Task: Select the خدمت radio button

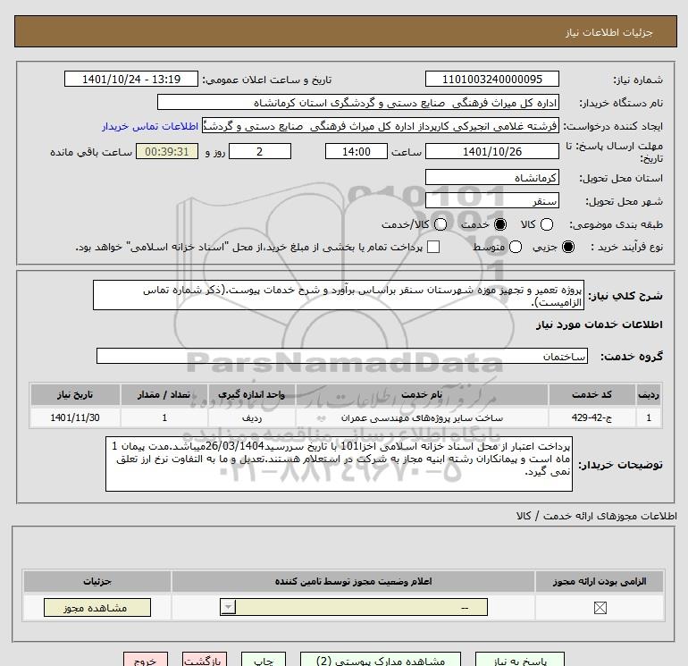Action: click(500, 224)
